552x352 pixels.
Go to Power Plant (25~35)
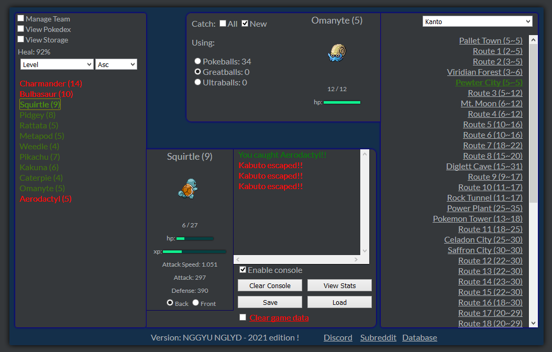[485, 208]
